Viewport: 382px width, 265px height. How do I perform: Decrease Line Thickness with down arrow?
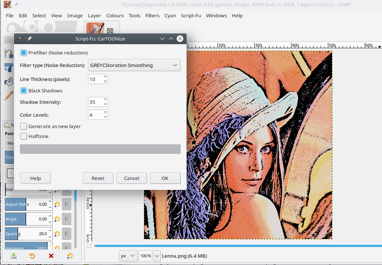pyautogui.click(x=105, y=81)
